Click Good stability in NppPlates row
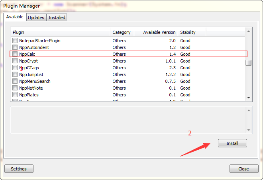The image size is (263, 180). point(185,95)
